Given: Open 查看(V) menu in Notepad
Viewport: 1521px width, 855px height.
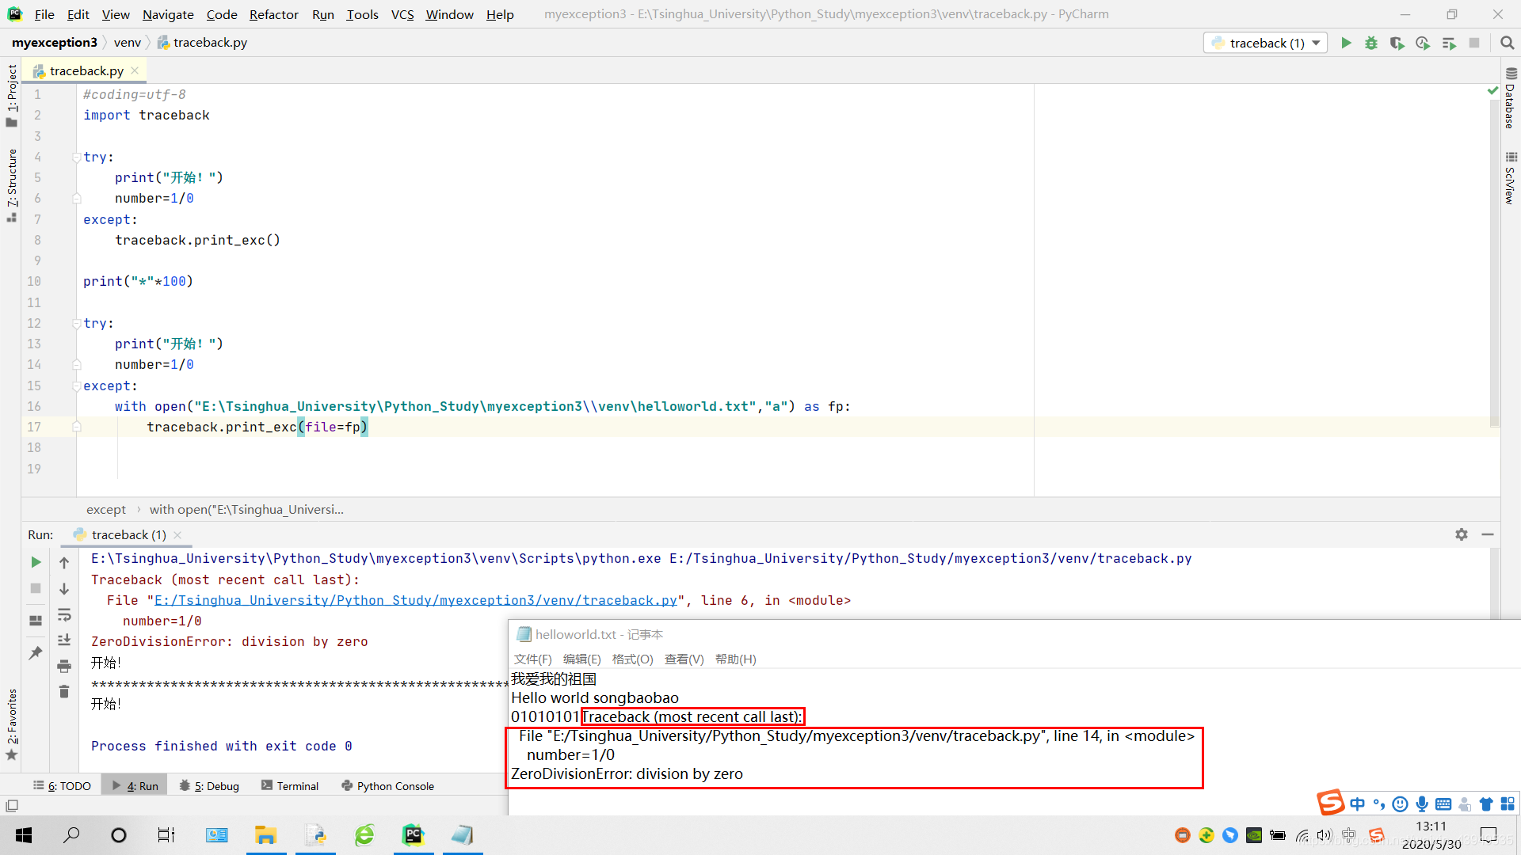Looking at the screenshot, I should [684, 659].
